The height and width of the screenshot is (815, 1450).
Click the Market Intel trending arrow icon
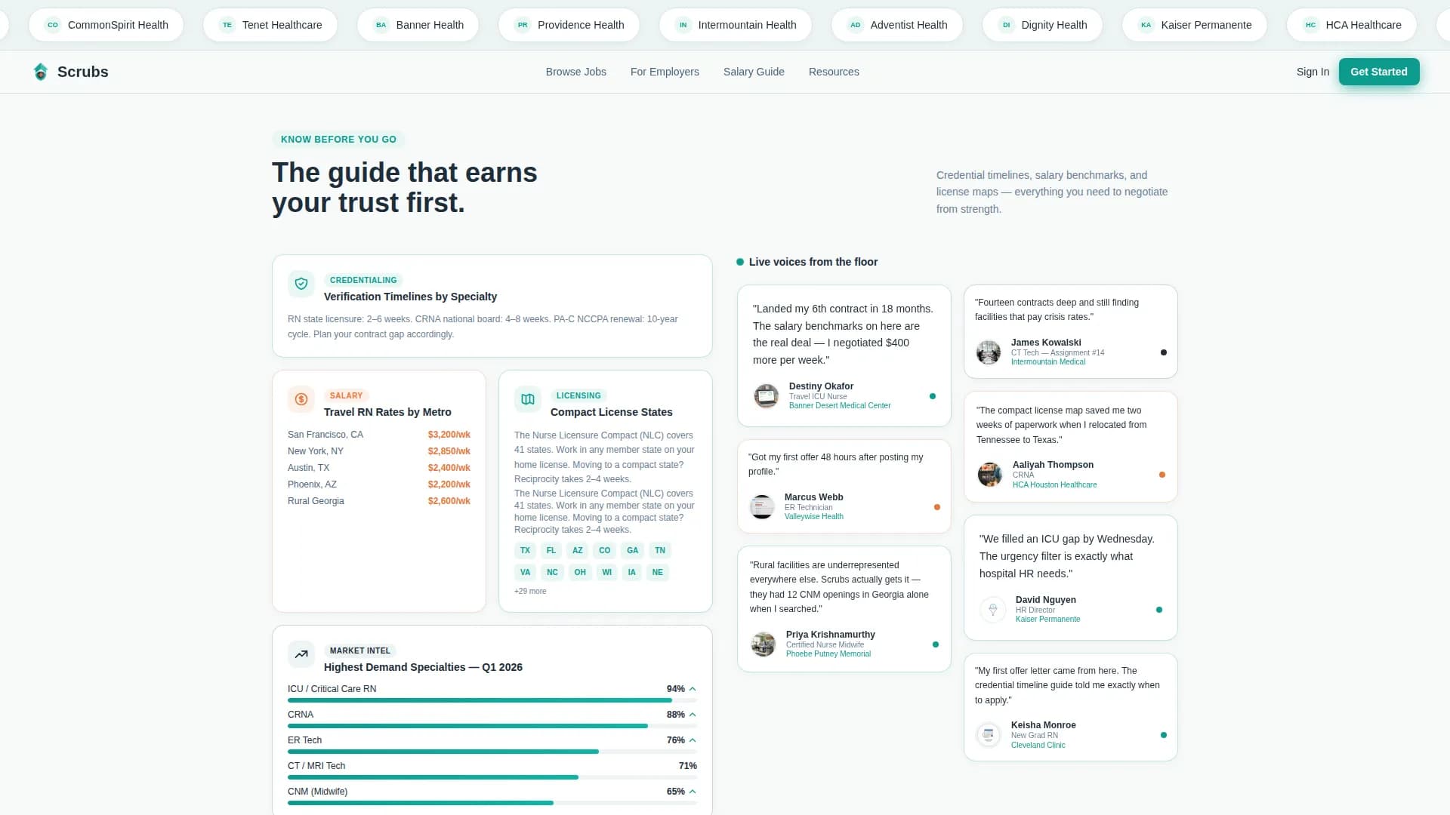click(301, 654)
